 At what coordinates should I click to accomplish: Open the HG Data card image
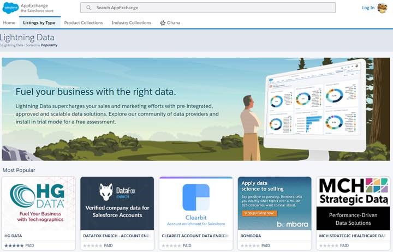click(39, 203)
